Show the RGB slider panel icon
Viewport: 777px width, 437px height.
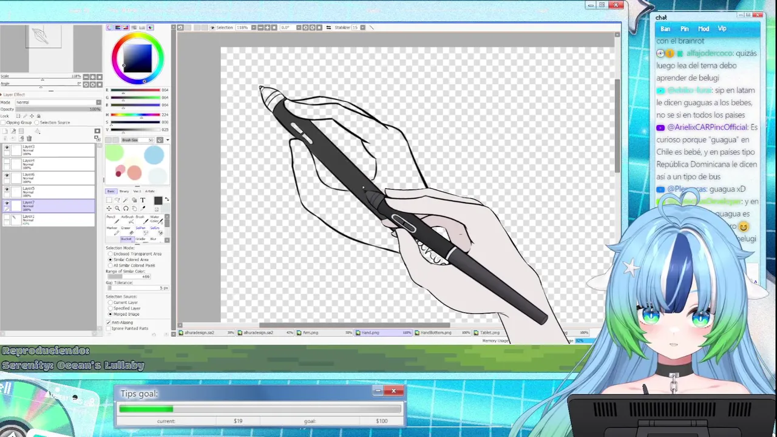point(118,27)
